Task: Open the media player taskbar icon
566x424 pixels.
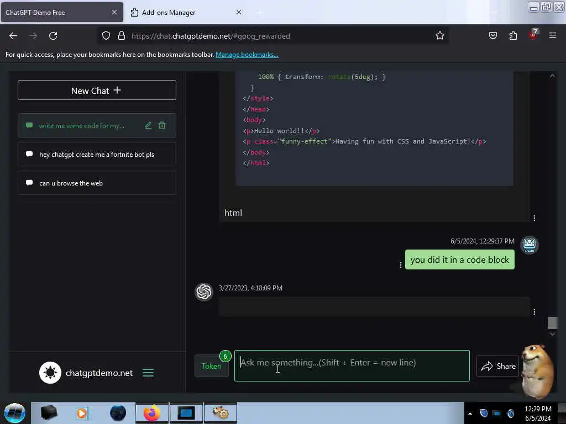Action: (82, 413)
